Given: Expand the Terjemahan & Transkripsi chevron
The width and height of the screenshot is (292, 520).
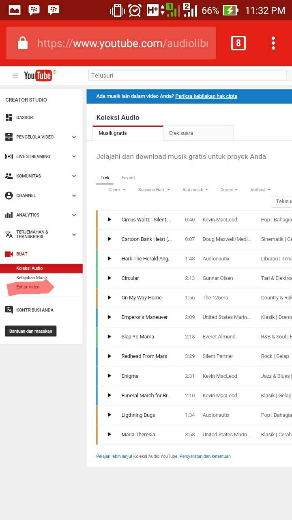Looking at the screenshot, I should 74,234.
